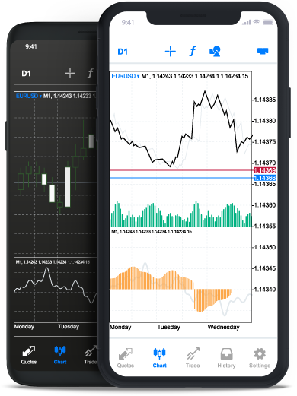Activate crosshair tool on dark phone

point(70,74)
